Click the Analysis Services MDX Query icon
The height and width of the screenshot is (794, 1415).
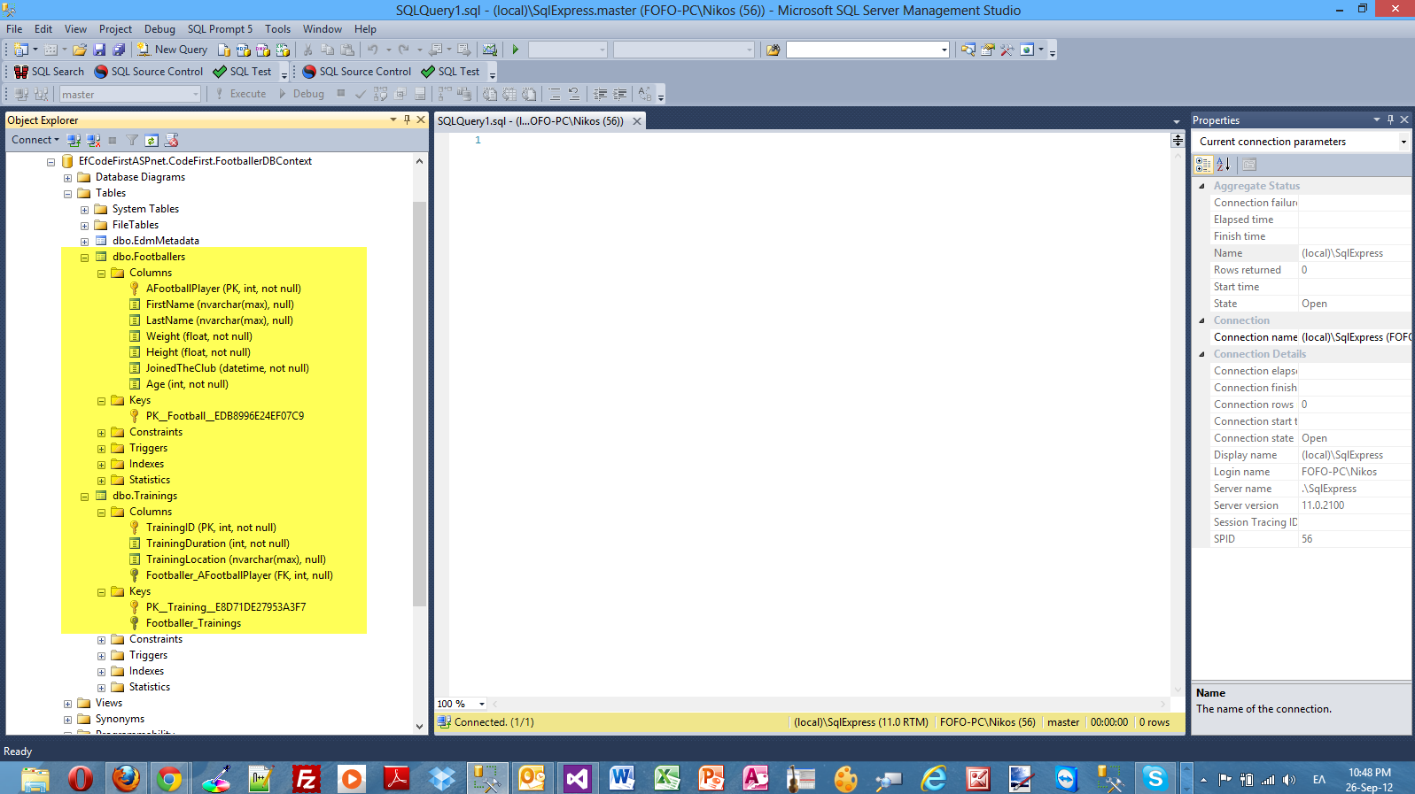click(244, 50)
